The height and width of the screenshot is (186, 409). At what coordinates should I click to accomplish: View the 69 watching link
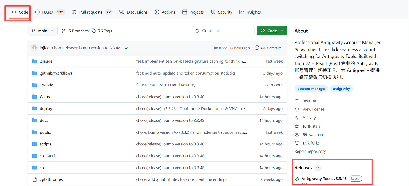309,134
